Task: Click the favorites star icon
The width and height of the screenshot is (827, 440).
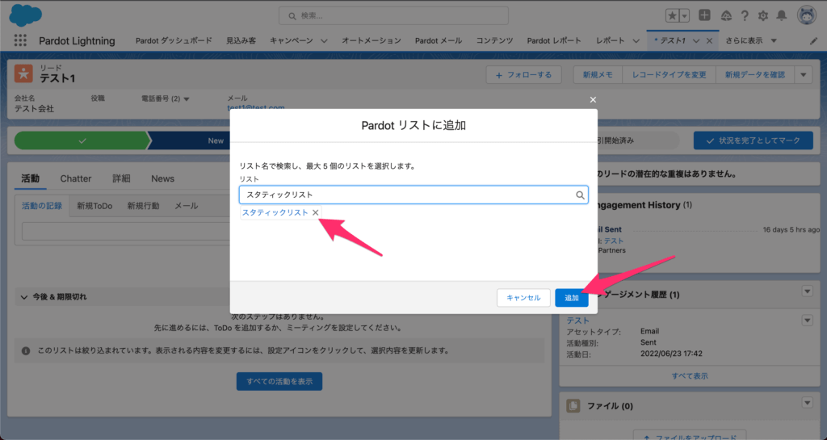Action: pos(672,16)
